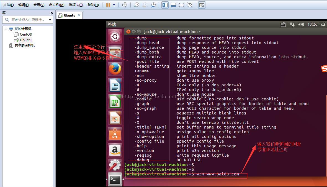Toggle the thumbnail bar view
Image resolution: width=327 pixels, height=187 pixels.
tap(173, 5)
